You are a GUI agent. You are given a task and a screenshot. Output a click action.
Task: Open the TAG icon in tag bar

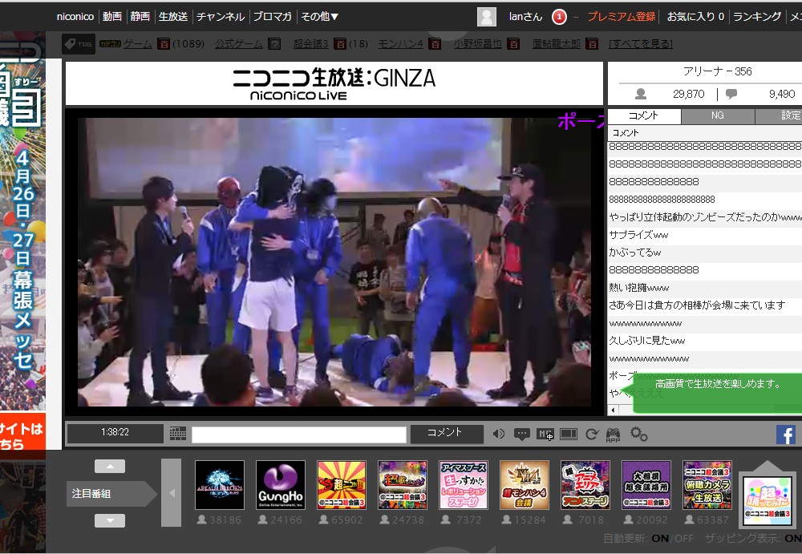click(x=79, y=44)
